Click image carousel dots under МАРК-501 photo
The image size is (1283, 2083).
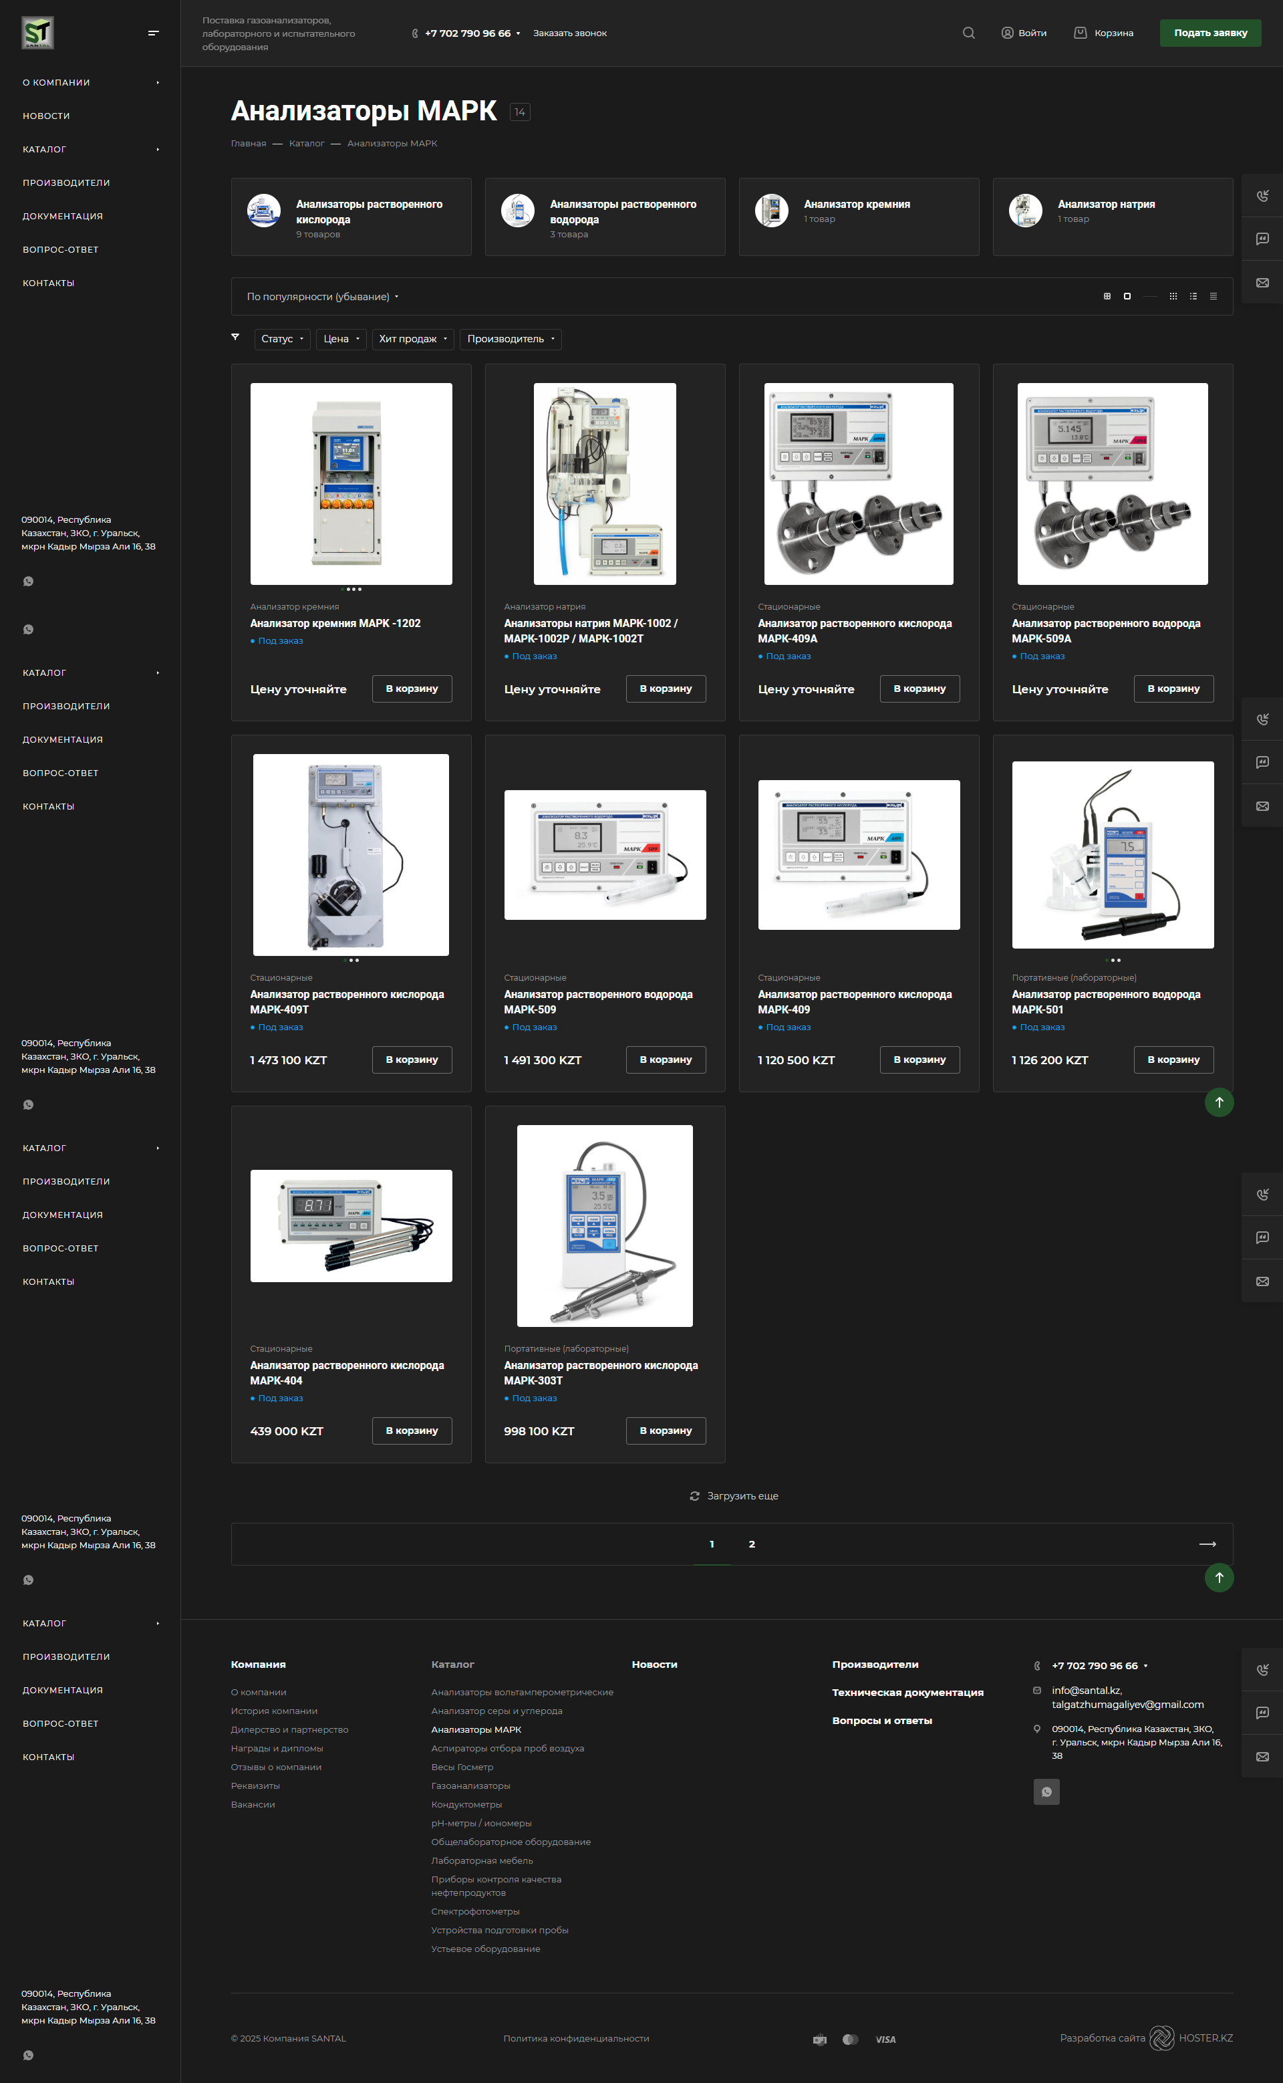pos(1113,960)
